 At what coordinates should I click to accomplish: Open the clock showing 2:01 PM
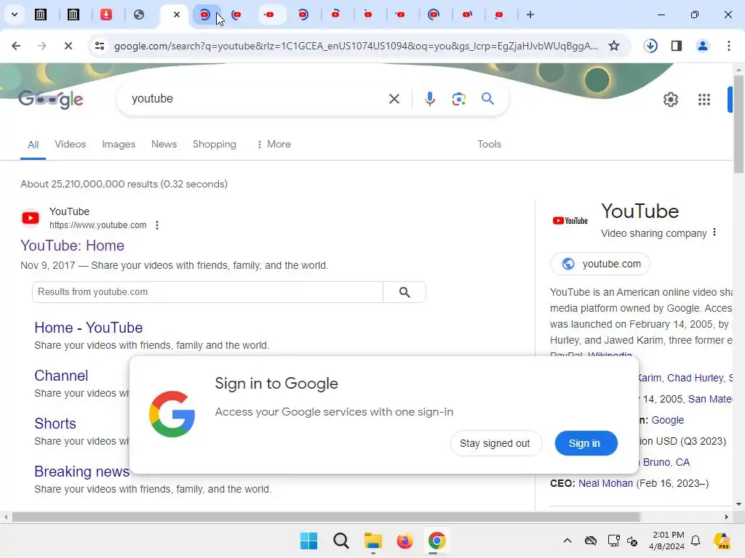tap(668, 541)
